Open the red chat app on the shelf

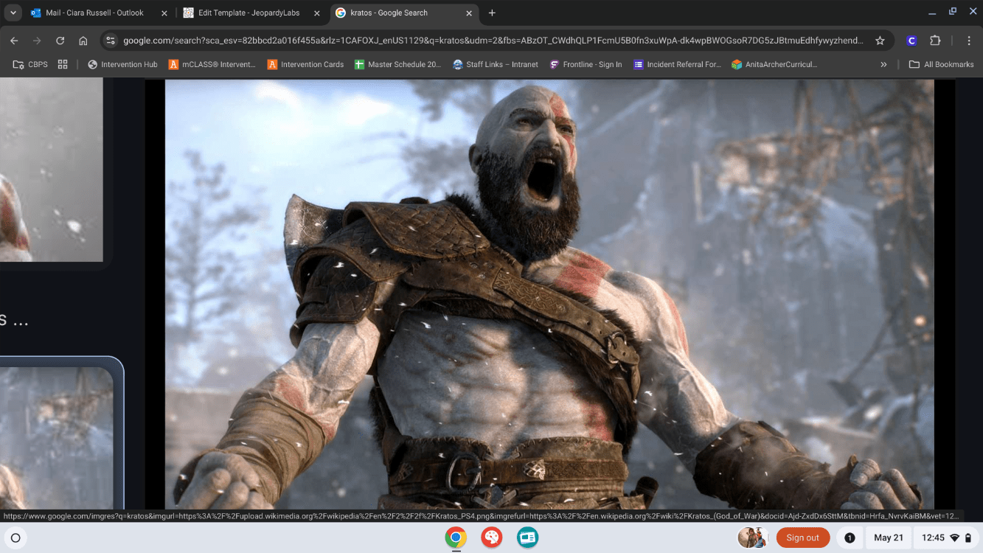[x=492, y=538]
